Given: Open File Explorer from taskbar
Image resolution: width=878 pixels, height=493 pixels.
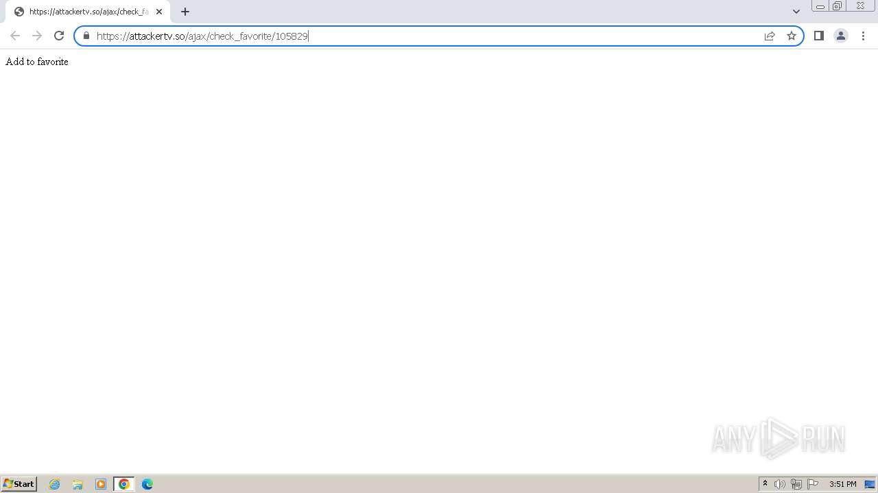Looking at the screenshot, I should tap(78, 484).
